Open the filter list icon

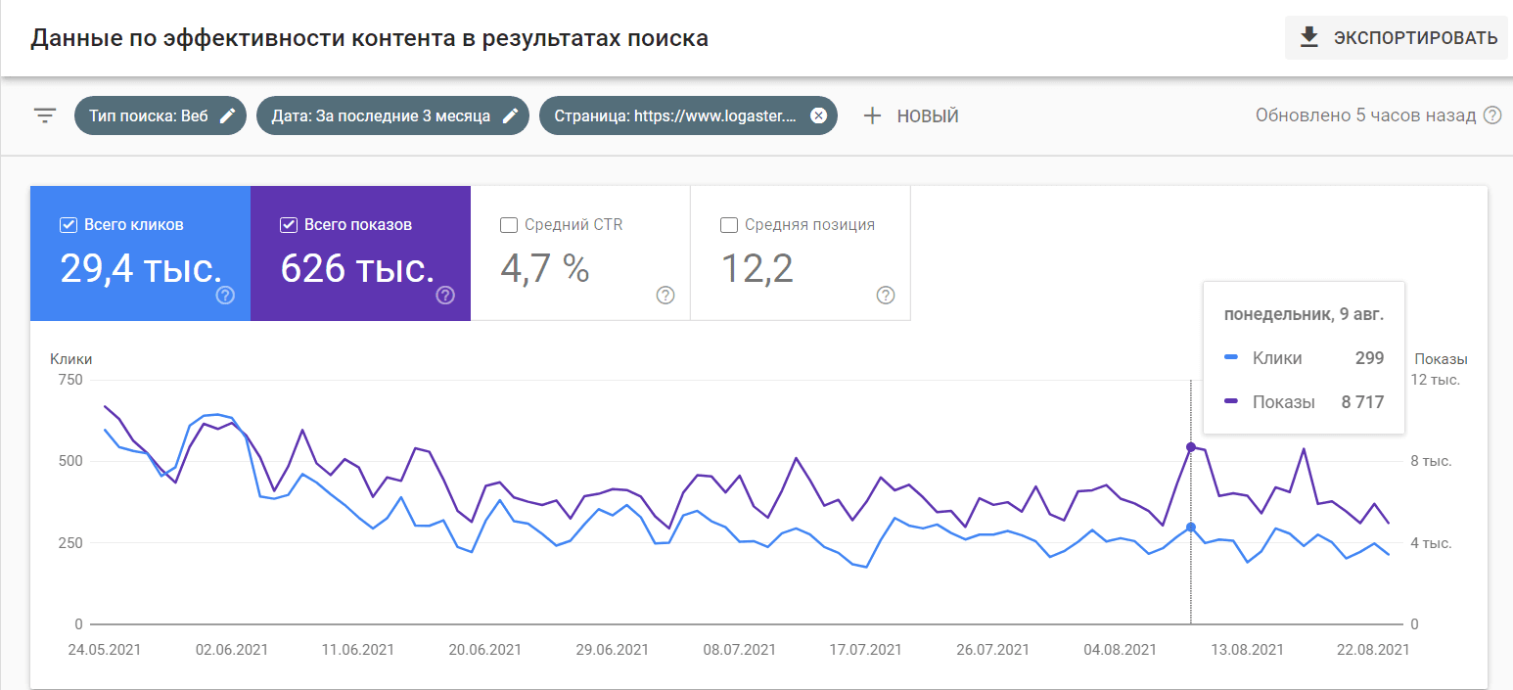pyautogui.click(x=45, y=115)
